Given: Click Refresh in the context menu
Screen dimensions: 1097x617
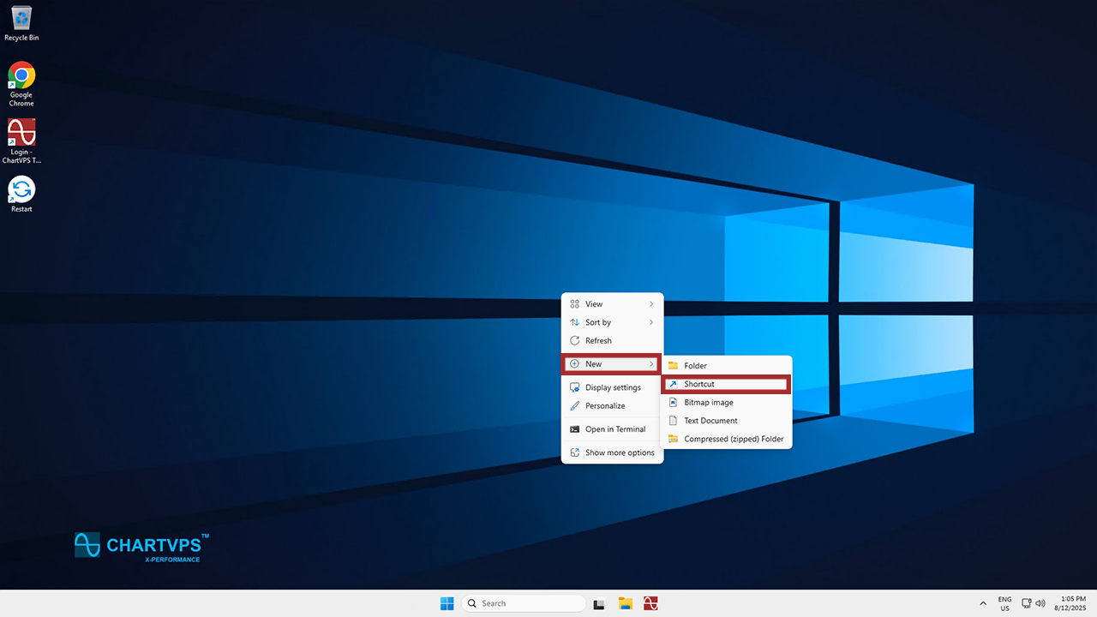Looking at the screenshot, I should pos(612,340).
